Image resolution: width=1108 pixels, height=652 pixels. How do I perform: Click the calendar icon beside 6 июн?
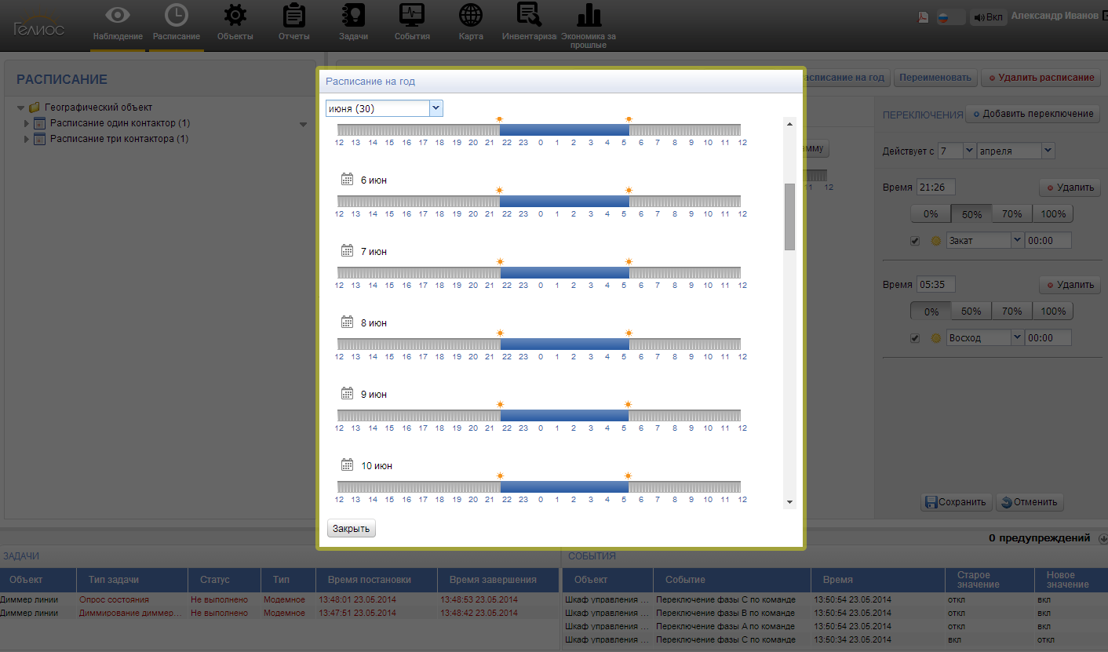(x=348, y=180)
